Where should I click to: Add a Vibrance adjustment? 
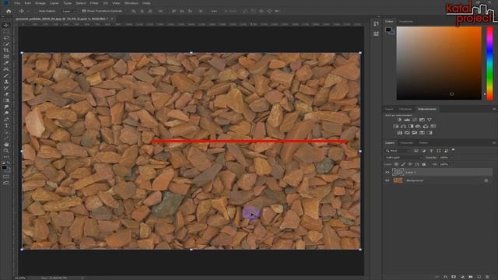(430, 120)
